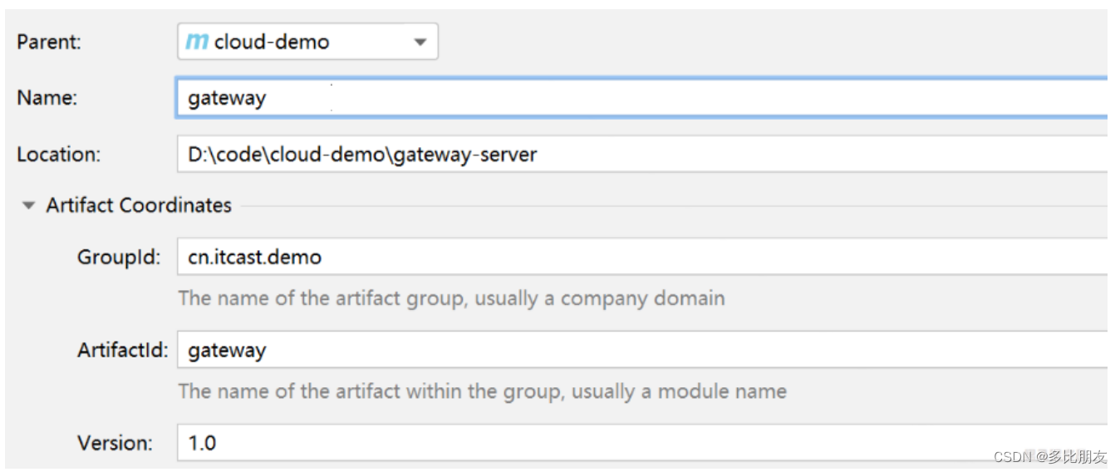
Task: Open the Parent cloud-demo dropdown
Action: coord(307,42)
